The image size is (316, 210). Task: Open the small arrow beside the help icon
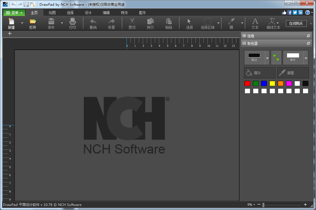pos(312,13)
